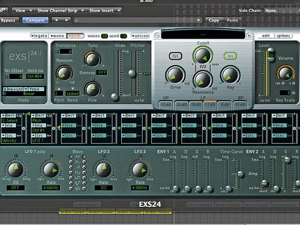
Task: Select the LFO 1 square wave radio button
Action: (x=71, y=172)
